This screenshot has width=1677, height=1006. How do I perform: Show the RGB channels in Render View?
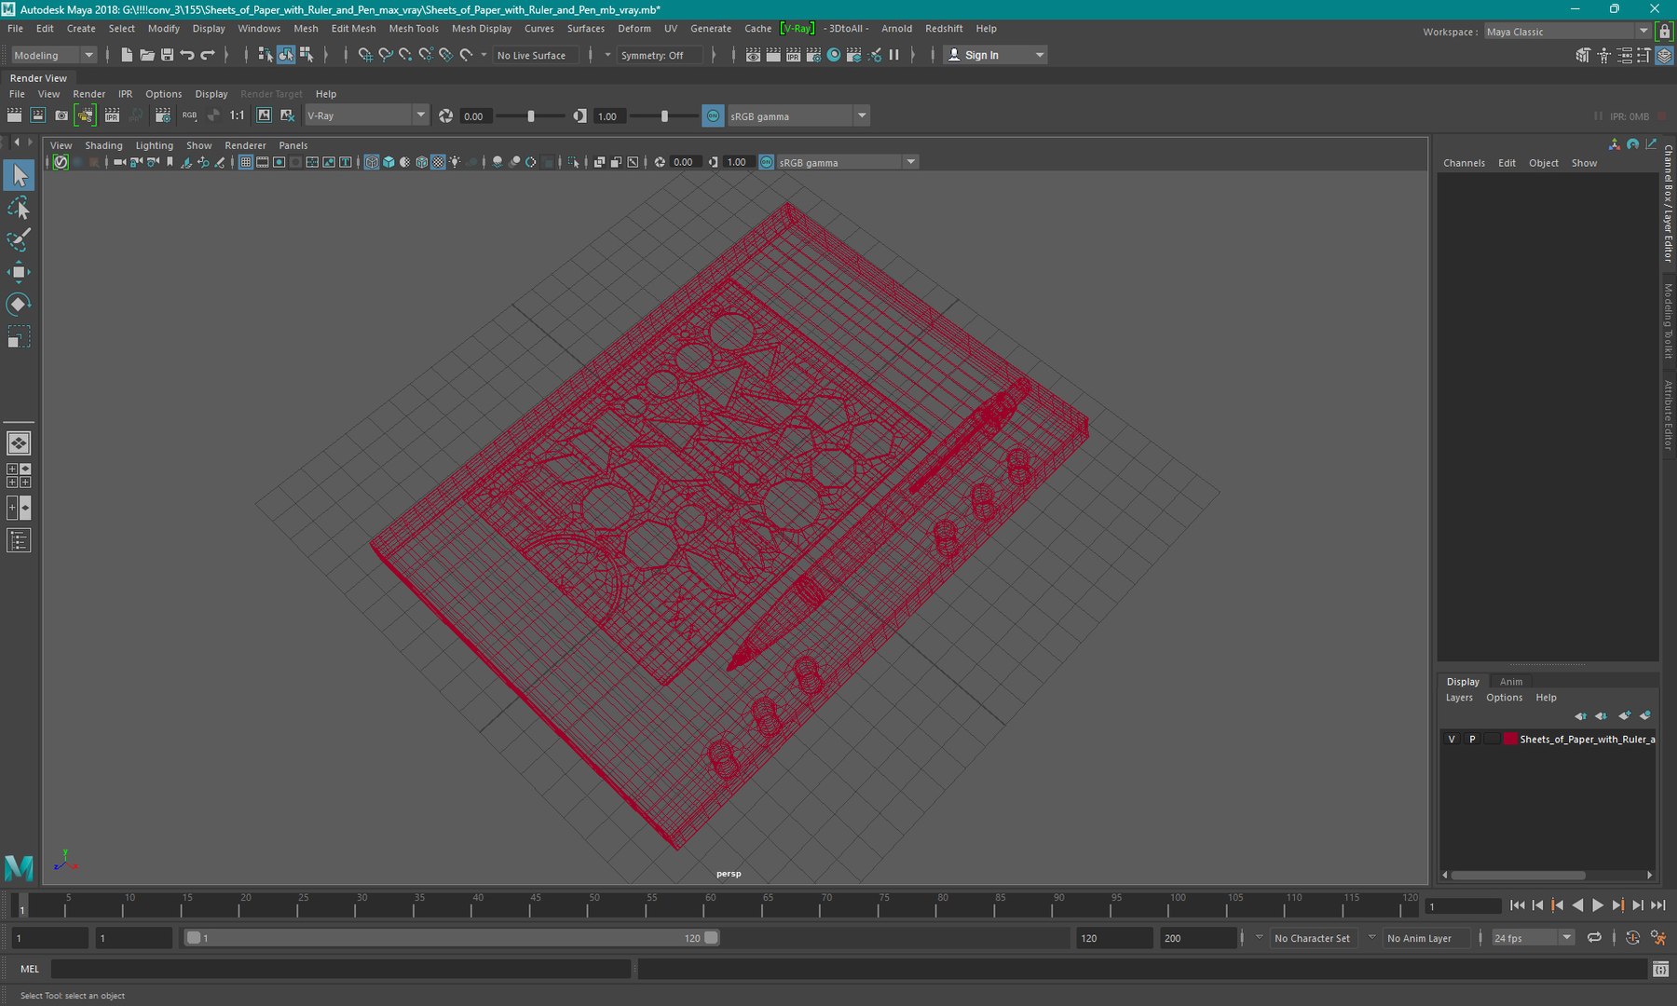[189, 116]
